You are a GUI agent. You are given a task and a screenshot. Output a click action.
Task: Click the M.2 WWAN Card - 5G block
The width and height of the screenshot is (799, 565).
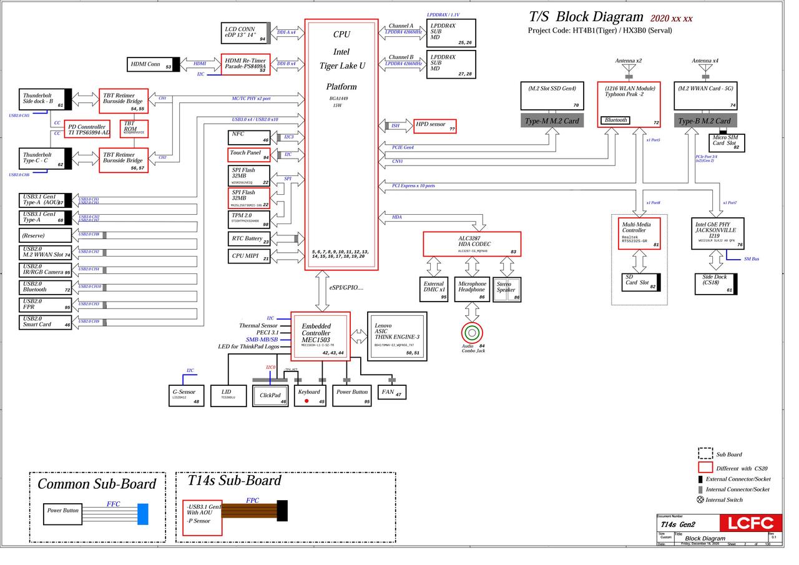[x=705, y=96]
